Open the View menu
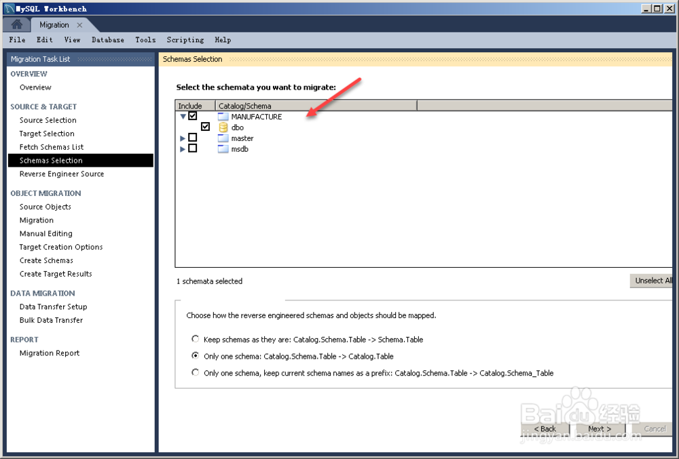Viewport: 679px width, 459px height. click(73, 40)
